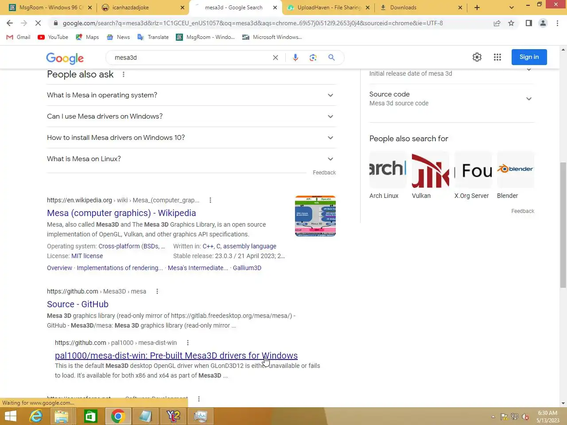Click the MIT license link
Screen dimensions: 567x425
tap(87, 256)
